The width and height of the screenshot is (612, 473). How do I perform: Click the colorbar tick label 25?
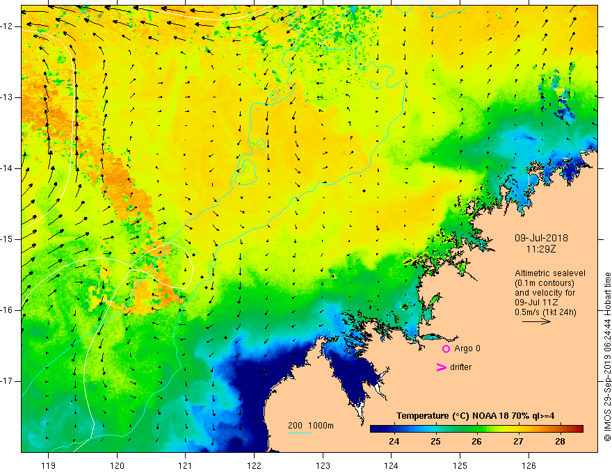coord(435,442)
